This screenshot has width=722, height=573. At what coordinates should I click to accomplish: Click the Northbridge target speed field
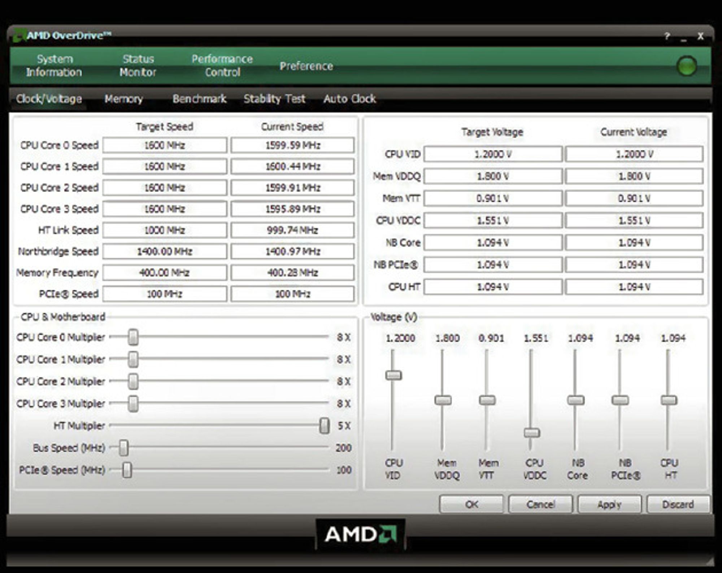165,251
